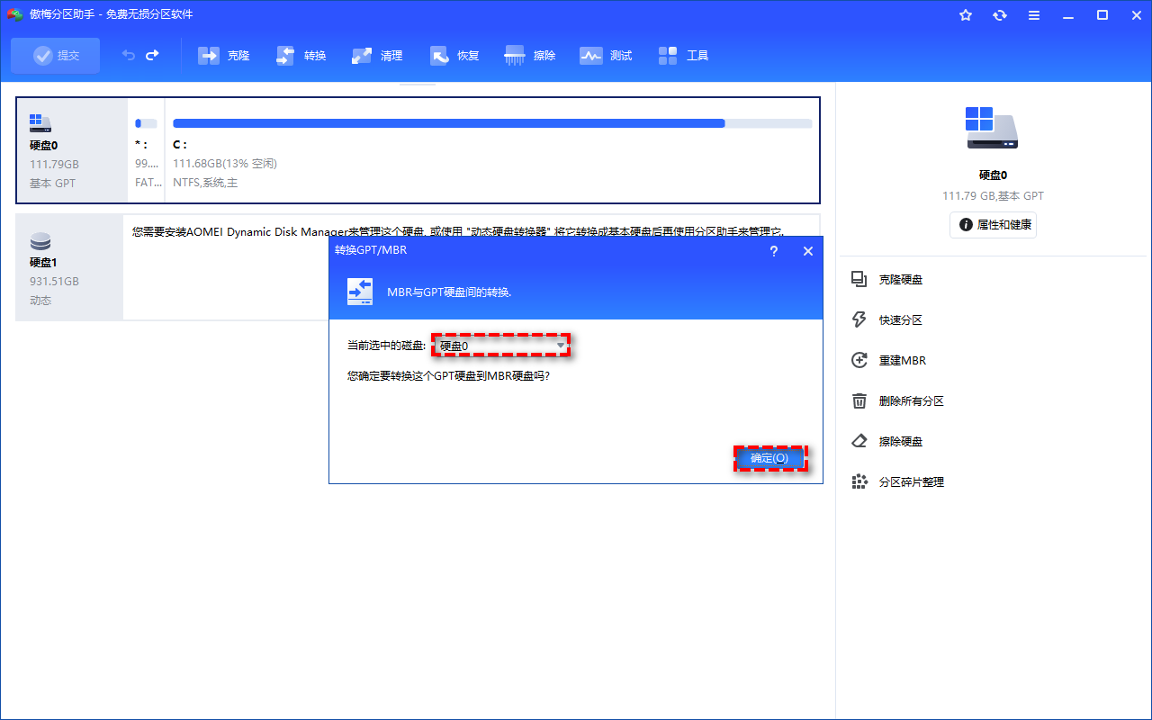This screenshot has width=1152, height=720.
Task: Click the redo arrow icon
Action: 152,56
